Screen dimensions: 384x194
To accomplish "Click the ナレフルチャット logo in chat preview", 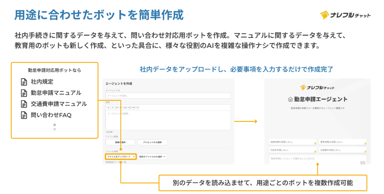I will tap(317, 87).
